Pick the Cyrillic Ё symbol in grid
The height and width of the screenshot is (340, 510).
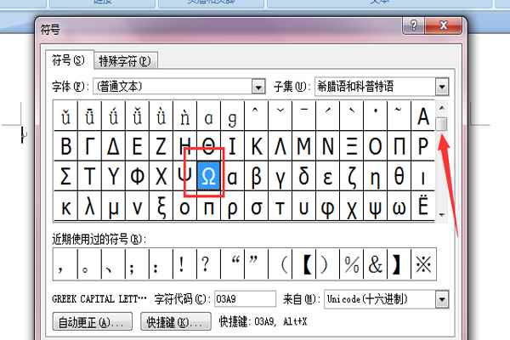(422, 206)
